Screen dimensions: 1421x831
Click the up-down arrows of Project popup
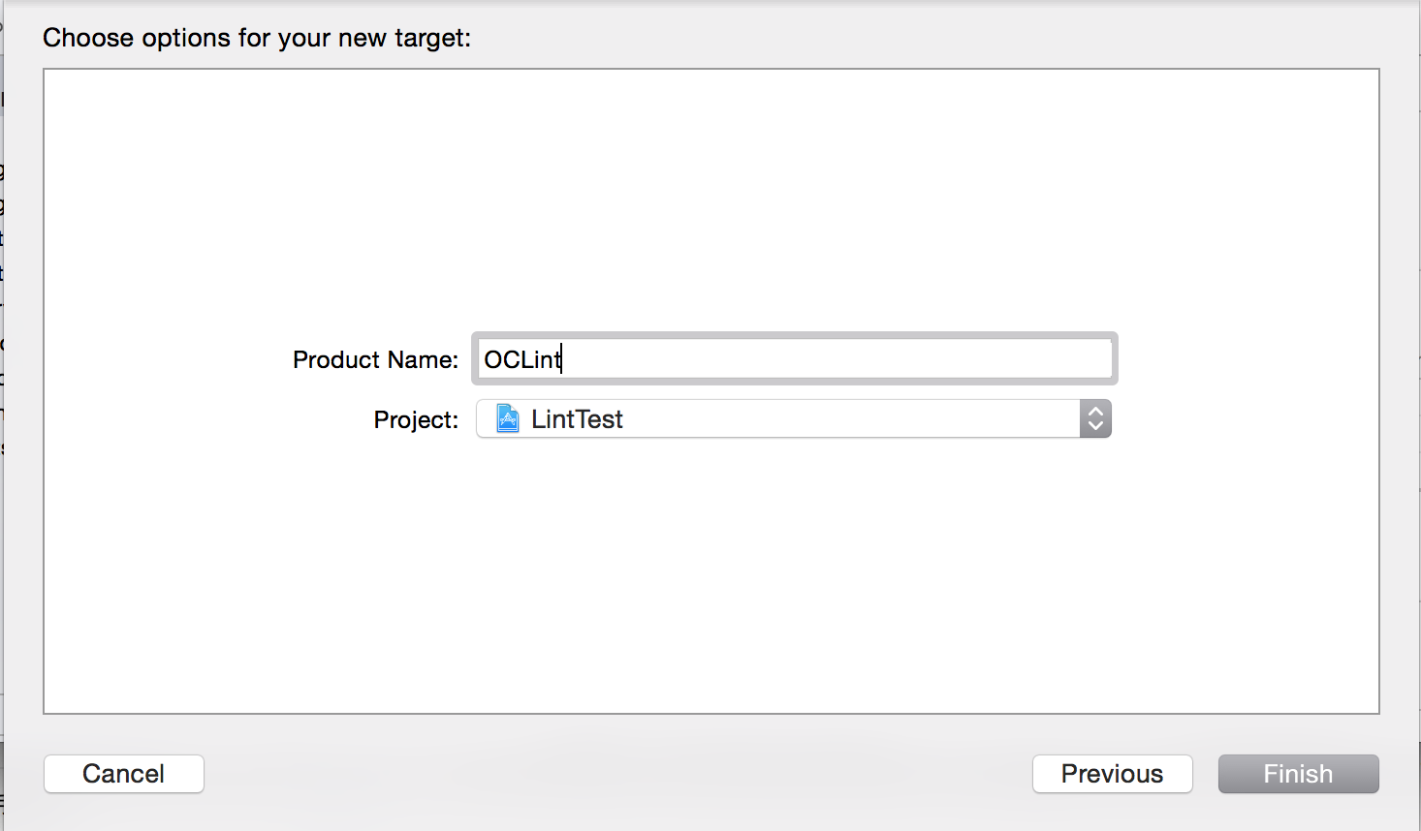(x=1095, y=418)
